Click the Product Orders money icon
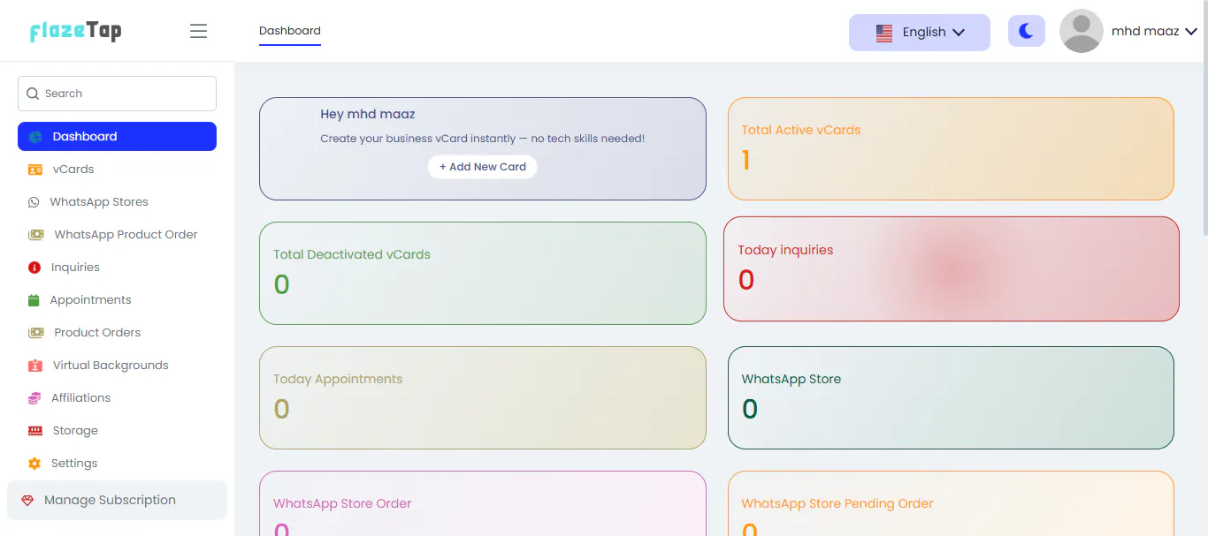Screen dimensions: 1208x536 [x=36, y=333]
